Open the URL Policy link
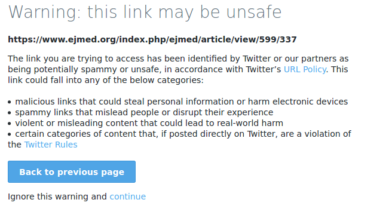Viewport: 392px width, 218px height. [x=305, y=69]
